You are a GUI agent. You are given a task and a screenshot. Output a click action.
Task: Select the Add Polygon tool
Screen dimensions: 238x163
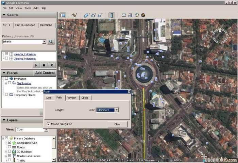pyautogui.click(x=87, y=15)
